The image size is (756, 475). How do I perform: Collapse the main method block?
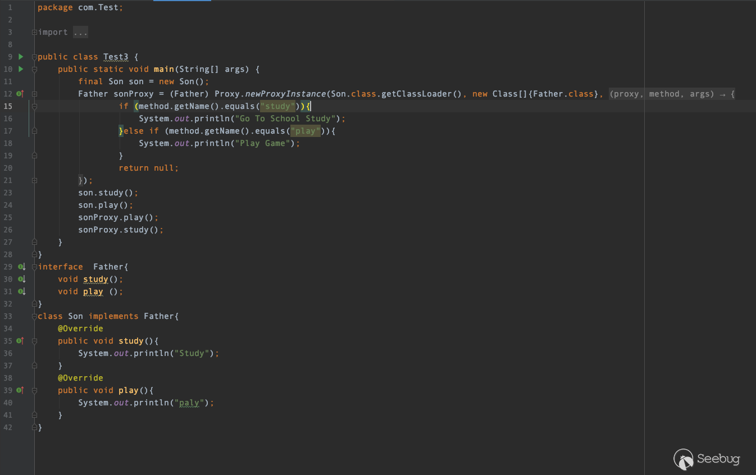coord(34,69)
